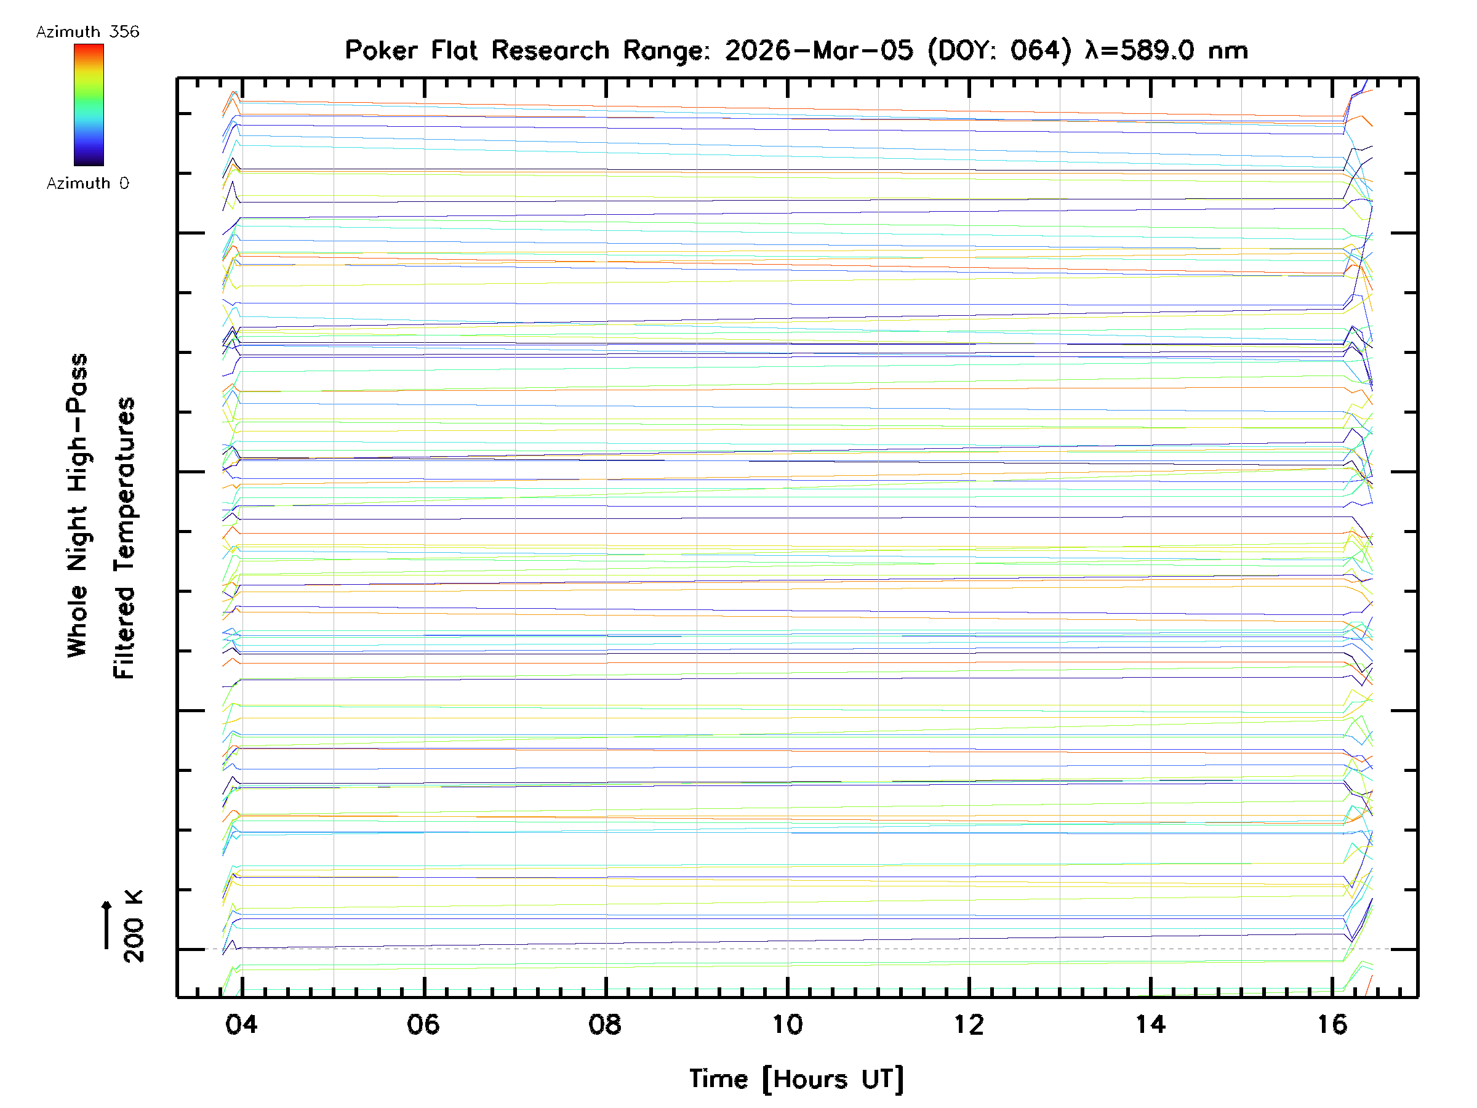Click the upward scale arrow beside 200 K
The height and width of the screenshot is (1108, 1477).
coord(107,925)
